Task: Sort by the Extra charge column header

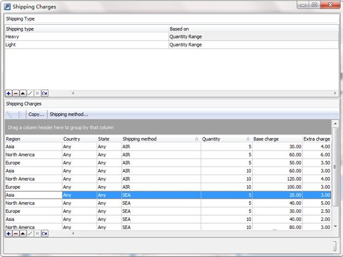Action: (x=317, y=139)
